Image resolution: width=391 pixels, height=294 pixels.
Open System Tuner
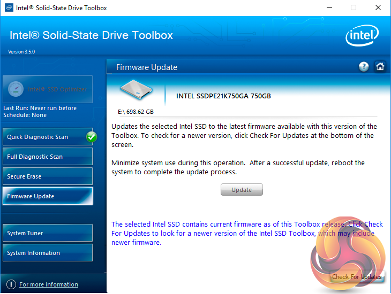[x=48, y=233]
